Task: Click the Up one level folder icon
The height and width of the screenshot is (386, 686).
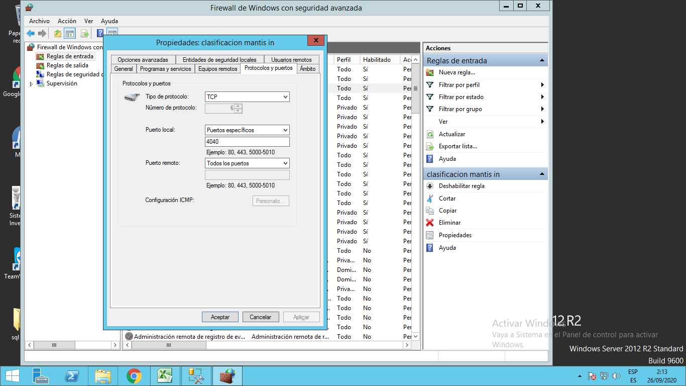Action: click(58, 33)
